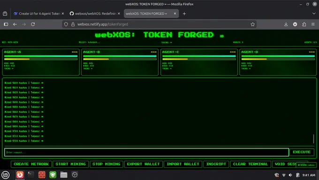Reload the current page

pyautogui.click(x=33, y=24)
